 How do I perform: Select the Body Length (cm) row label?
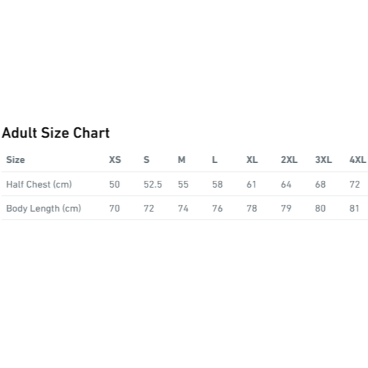(44, 208)
